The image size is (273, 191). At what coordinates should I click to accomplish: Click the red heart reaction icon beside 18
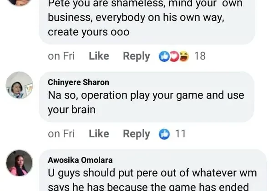pyautogui.click(x=173, y=56)
